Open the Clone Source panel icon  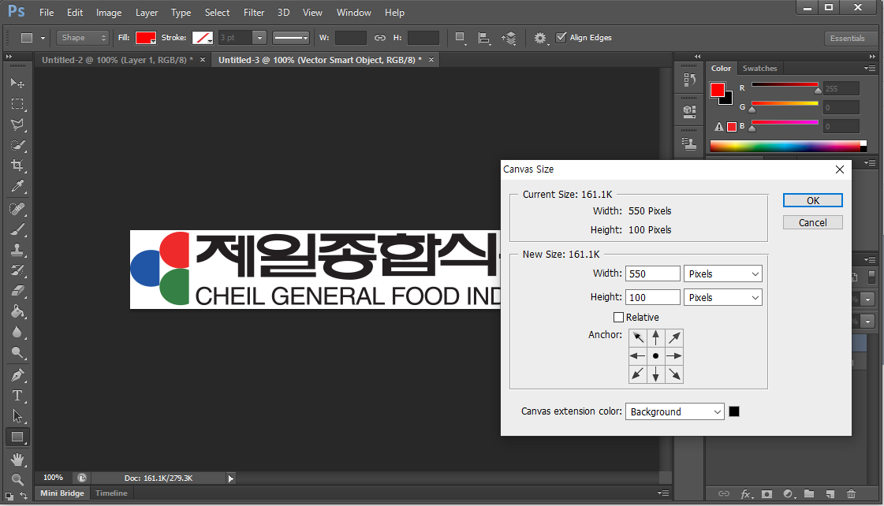[x=689, y=144]
